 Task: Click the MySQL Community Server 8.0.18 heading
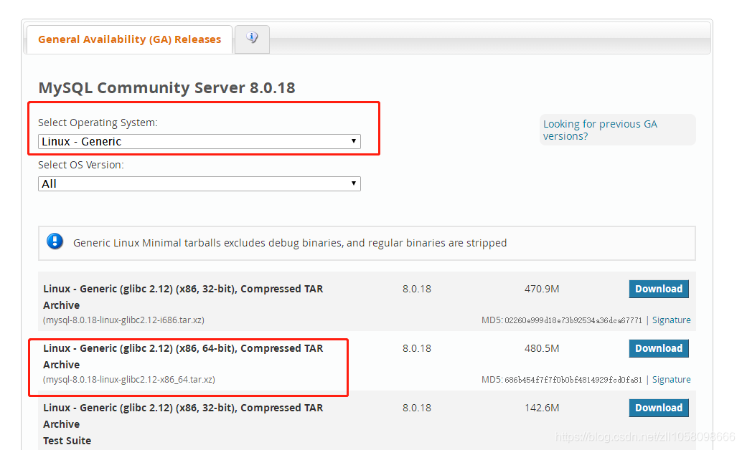coord(166,88)
